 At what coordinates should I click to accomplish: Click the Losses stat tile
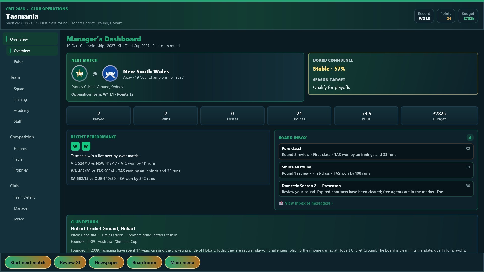point(232,116)
